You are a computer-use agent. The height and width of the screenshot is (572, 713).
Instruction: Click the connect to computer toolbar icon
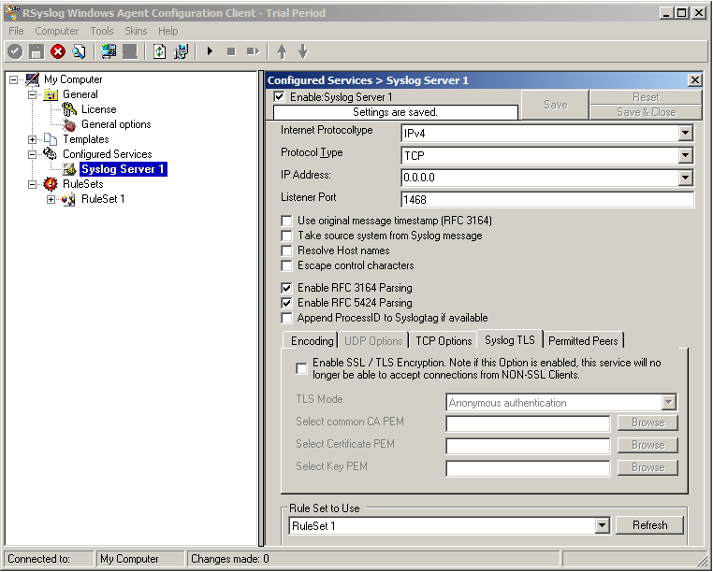(x=109, y=51)
